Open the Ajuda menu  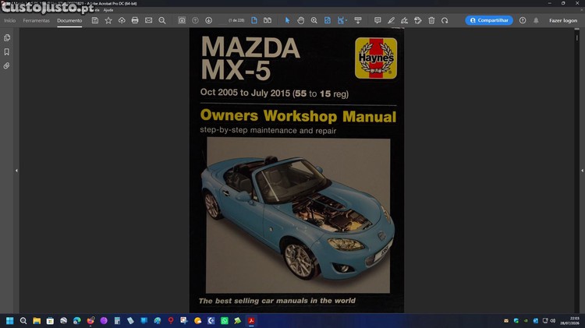point(108,10)
